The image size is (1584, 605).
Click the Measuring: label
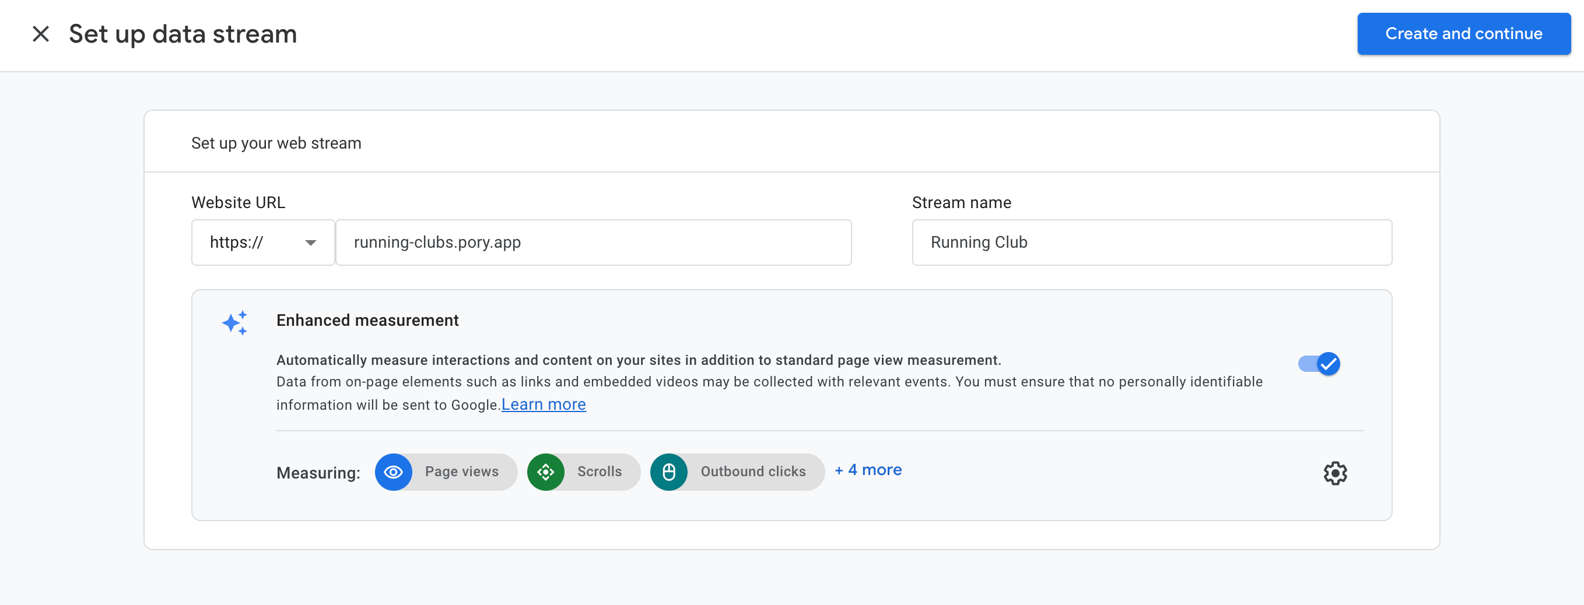tap(318, 473)
